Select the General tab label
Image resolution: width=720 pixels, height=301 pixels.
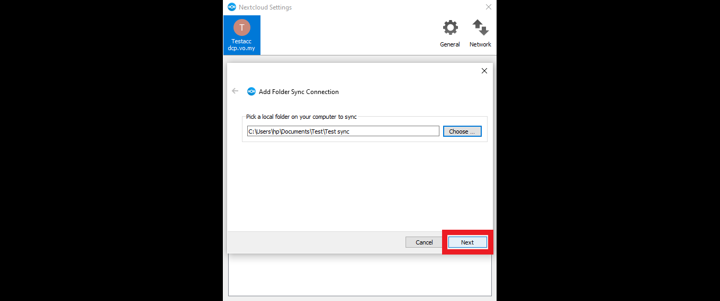(450, 44)
